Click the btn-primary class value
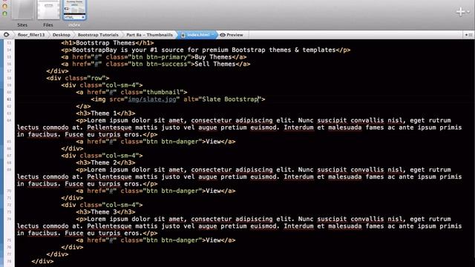The width and height of the screenshot is (475, 267). coord(166,57)
